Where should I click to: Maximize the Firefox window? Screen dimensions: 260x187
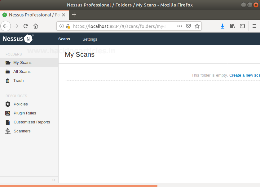click(x=250, y=5)
